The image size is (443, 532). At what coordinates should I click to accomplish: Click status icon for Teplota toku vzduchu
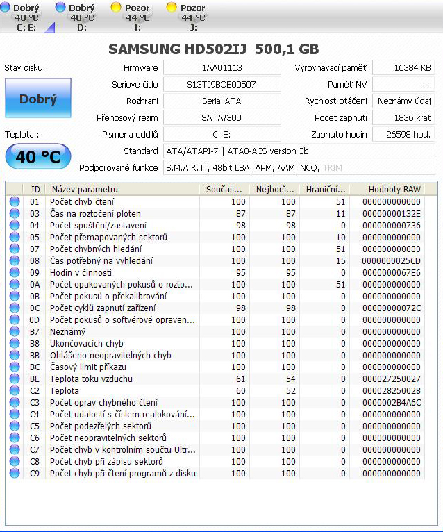15,379
